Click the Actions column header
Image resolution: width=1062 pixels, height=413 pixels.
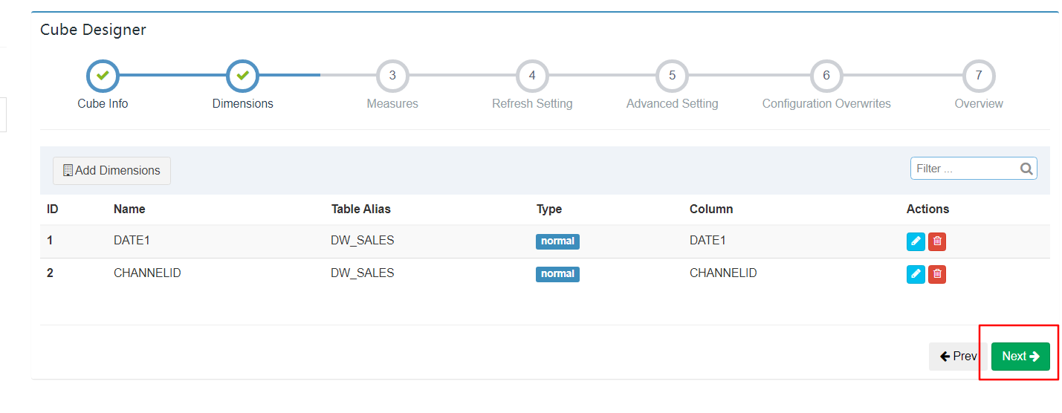tap(927, 209)
